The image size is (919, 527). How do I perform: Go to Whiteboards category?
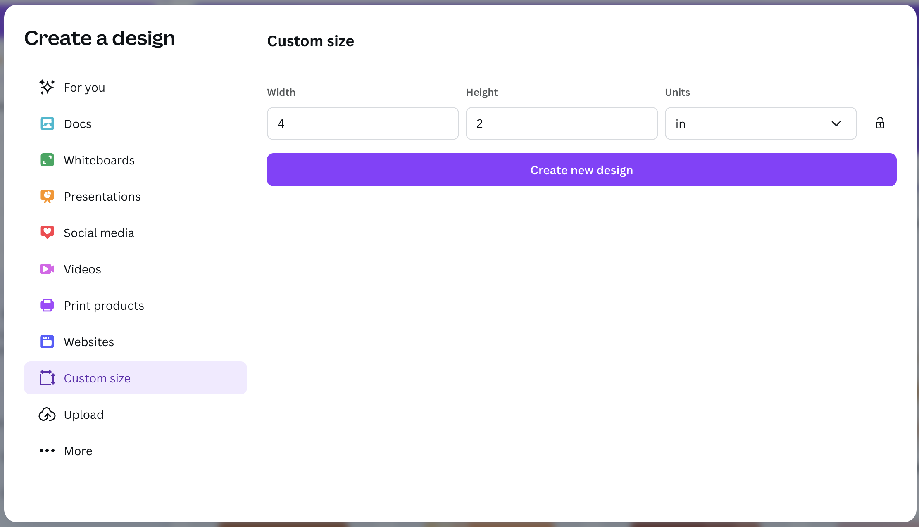pos(136,160)
